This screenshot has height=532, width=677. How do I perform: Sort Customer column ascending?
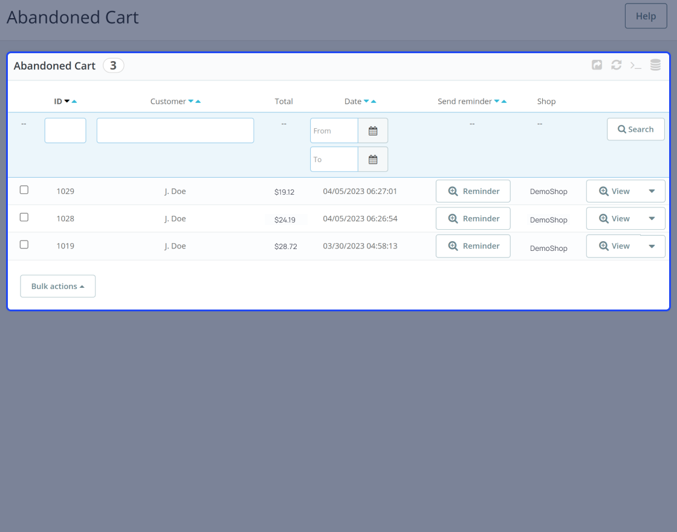(x=198, y=101)
